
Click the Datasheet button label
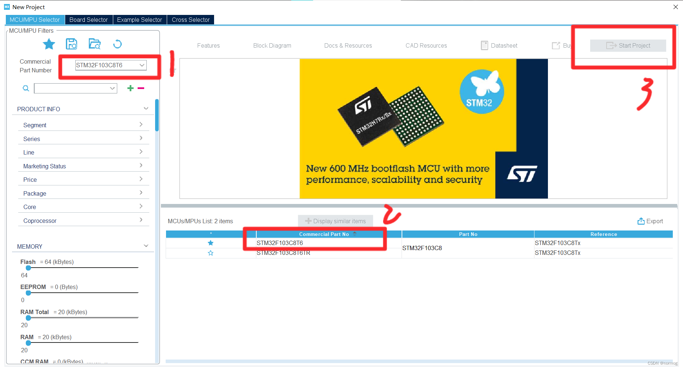[504, 45]
